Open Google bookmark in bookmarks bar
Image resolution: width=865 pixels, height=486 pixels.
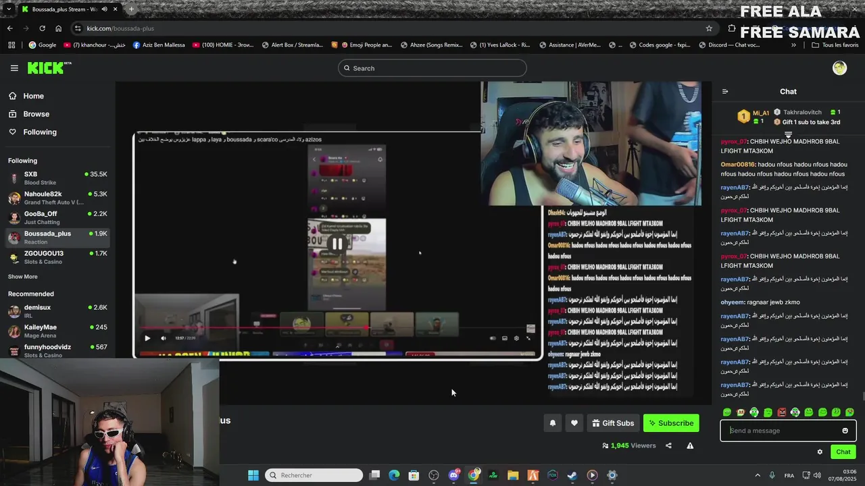[x=42, y=45]
